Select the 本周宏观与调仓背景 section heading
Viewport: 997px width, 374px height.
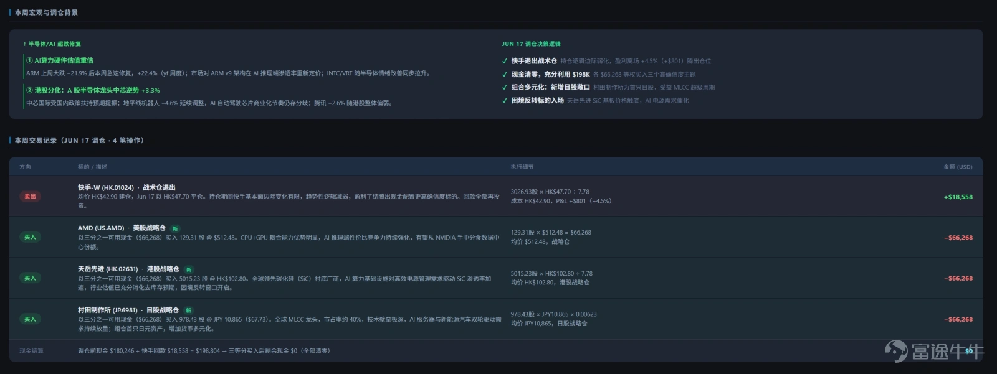(46, 12)
